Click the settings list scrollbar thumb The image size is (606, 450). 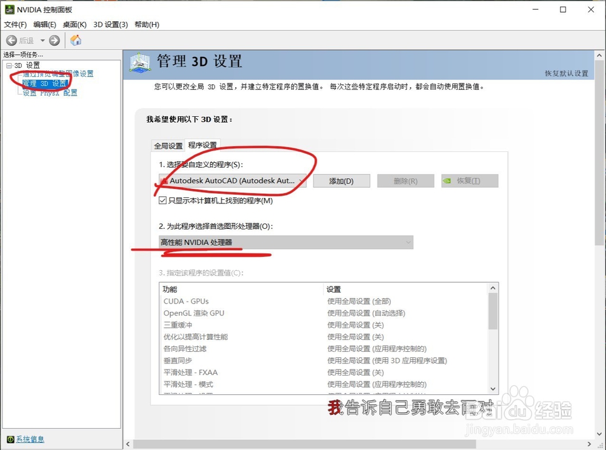pyautogui.click(x=493, y=311)
